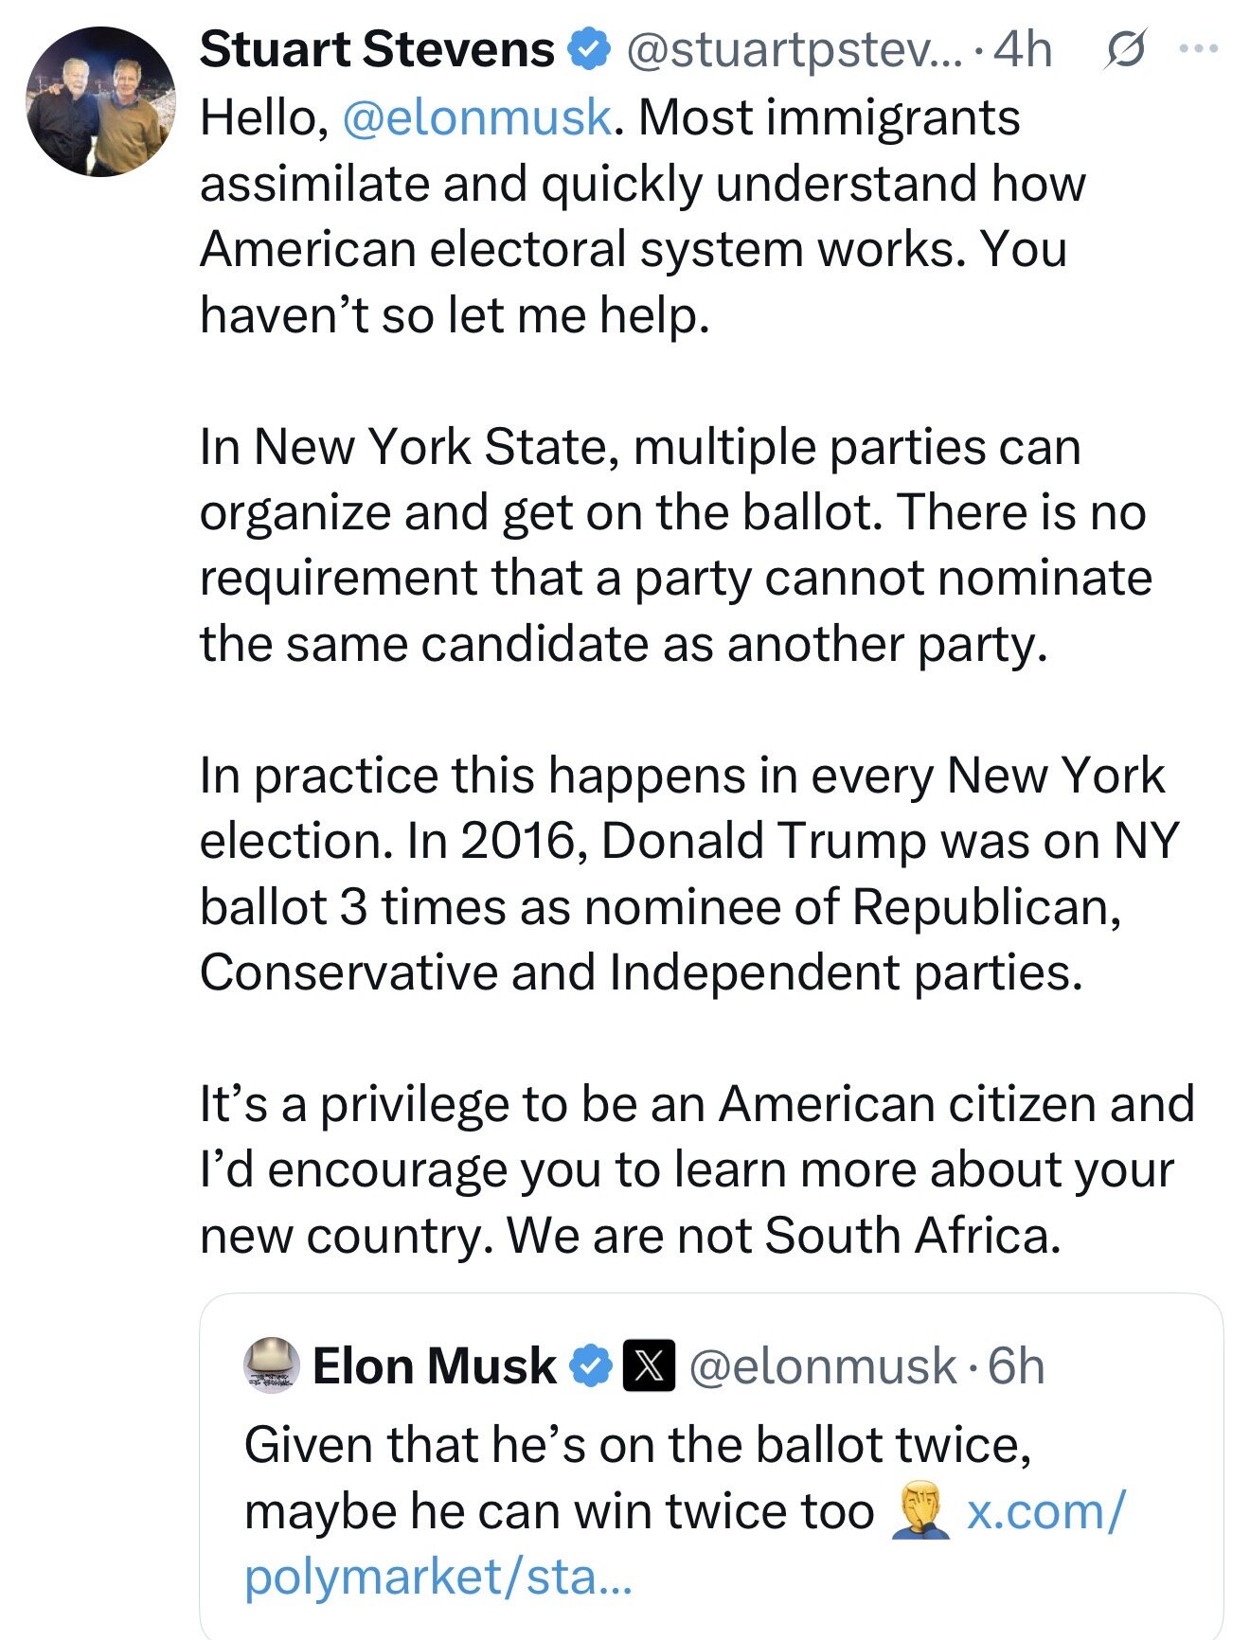Click Elon Musk's blue verified checkmark
Viewport: 1250px width, 1640px height.
point(592,1366)
